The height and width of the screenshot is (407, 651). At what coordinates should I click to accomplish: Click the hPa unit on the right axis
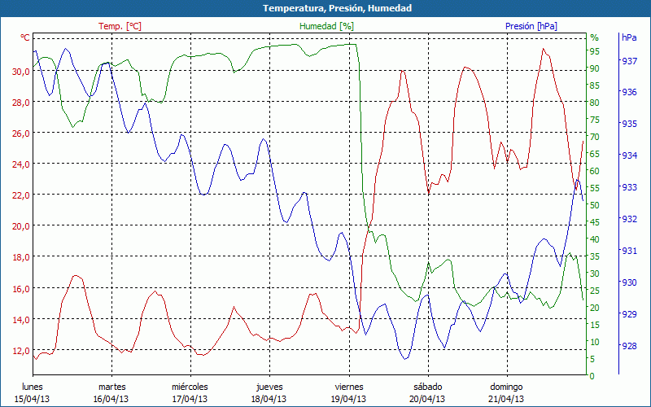[x=629, y=38]
